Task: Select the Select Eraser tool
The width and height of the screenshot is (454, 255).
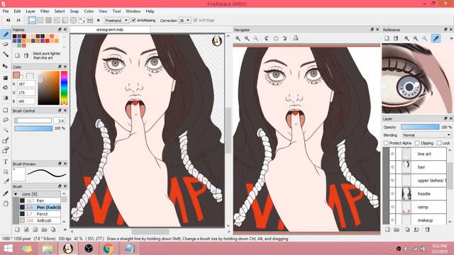Action: [x=6, y=150]
